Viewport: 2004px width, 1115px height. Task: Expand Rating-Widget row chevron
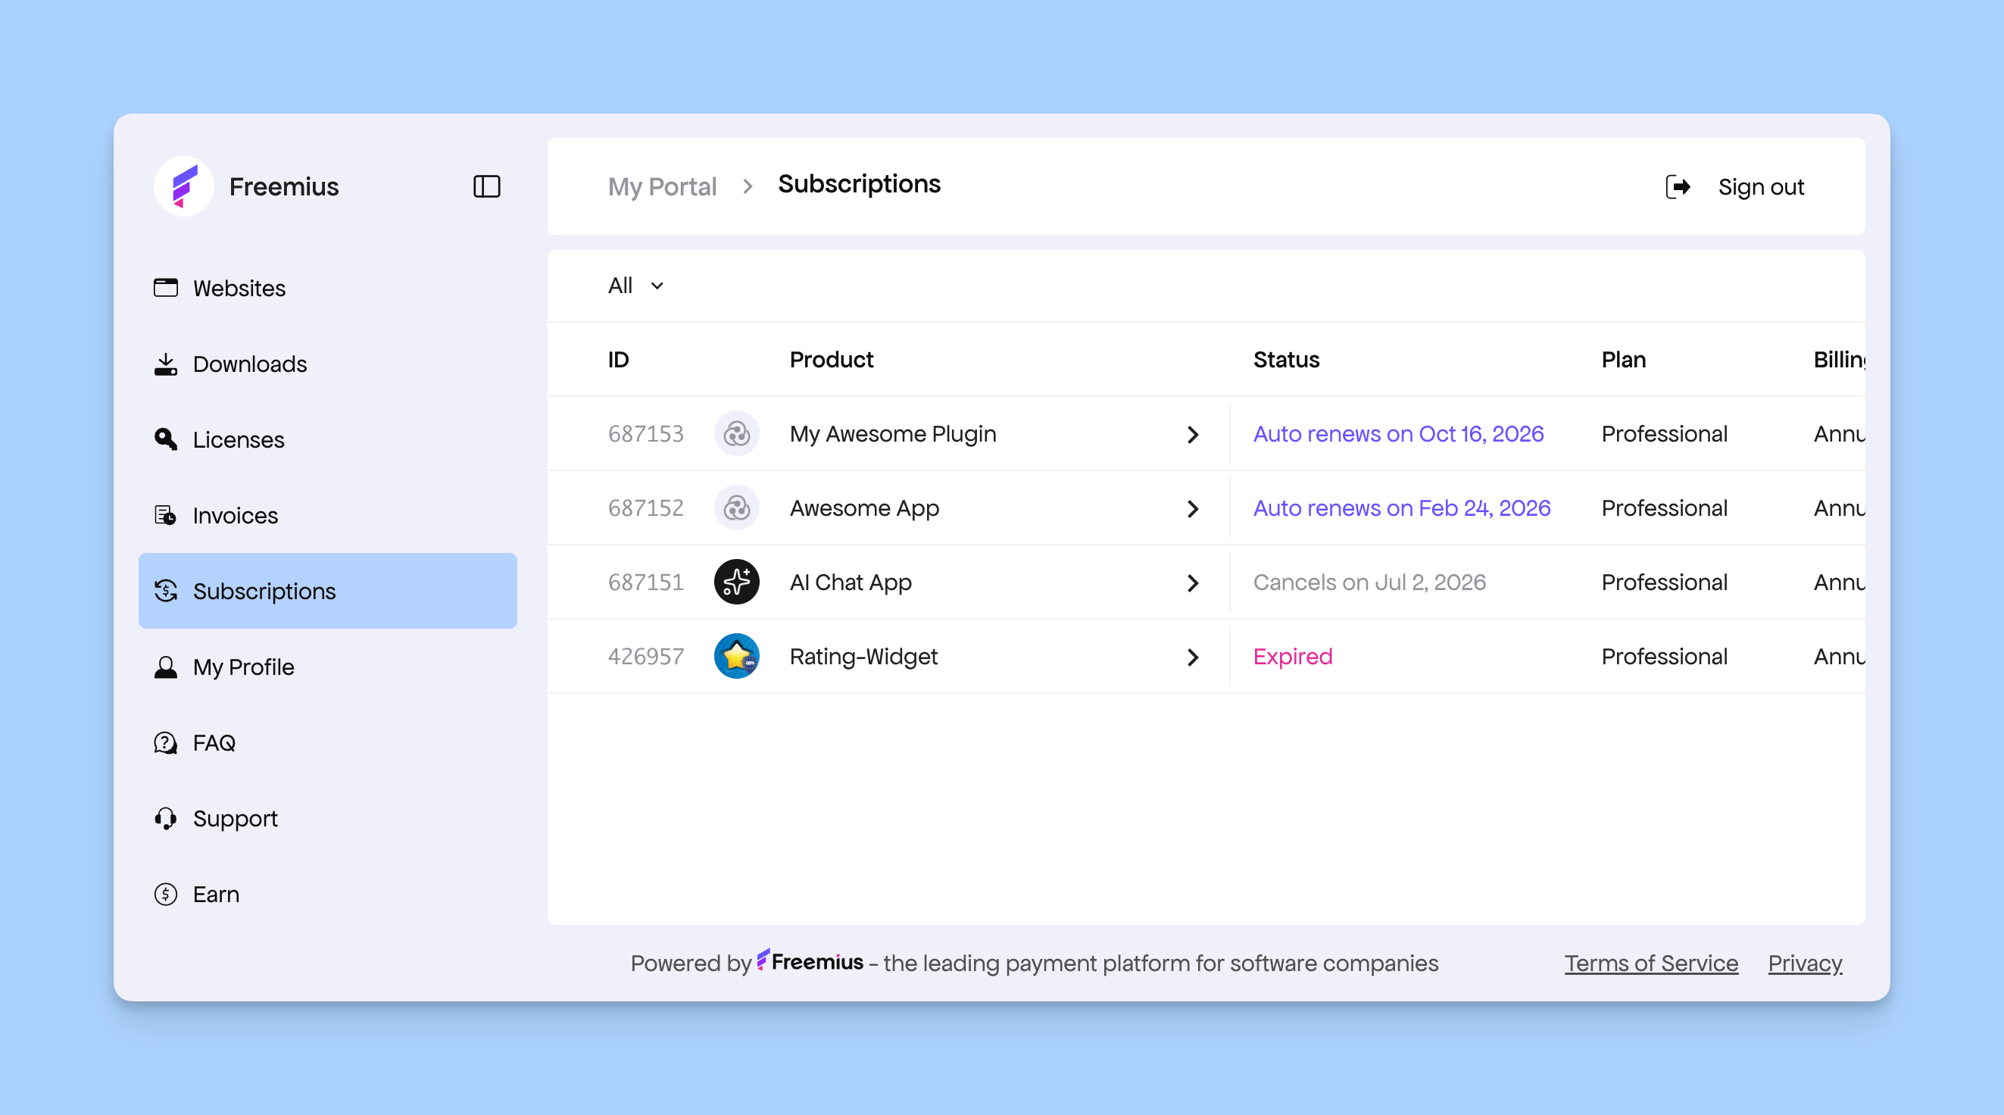pos(1193,657)
